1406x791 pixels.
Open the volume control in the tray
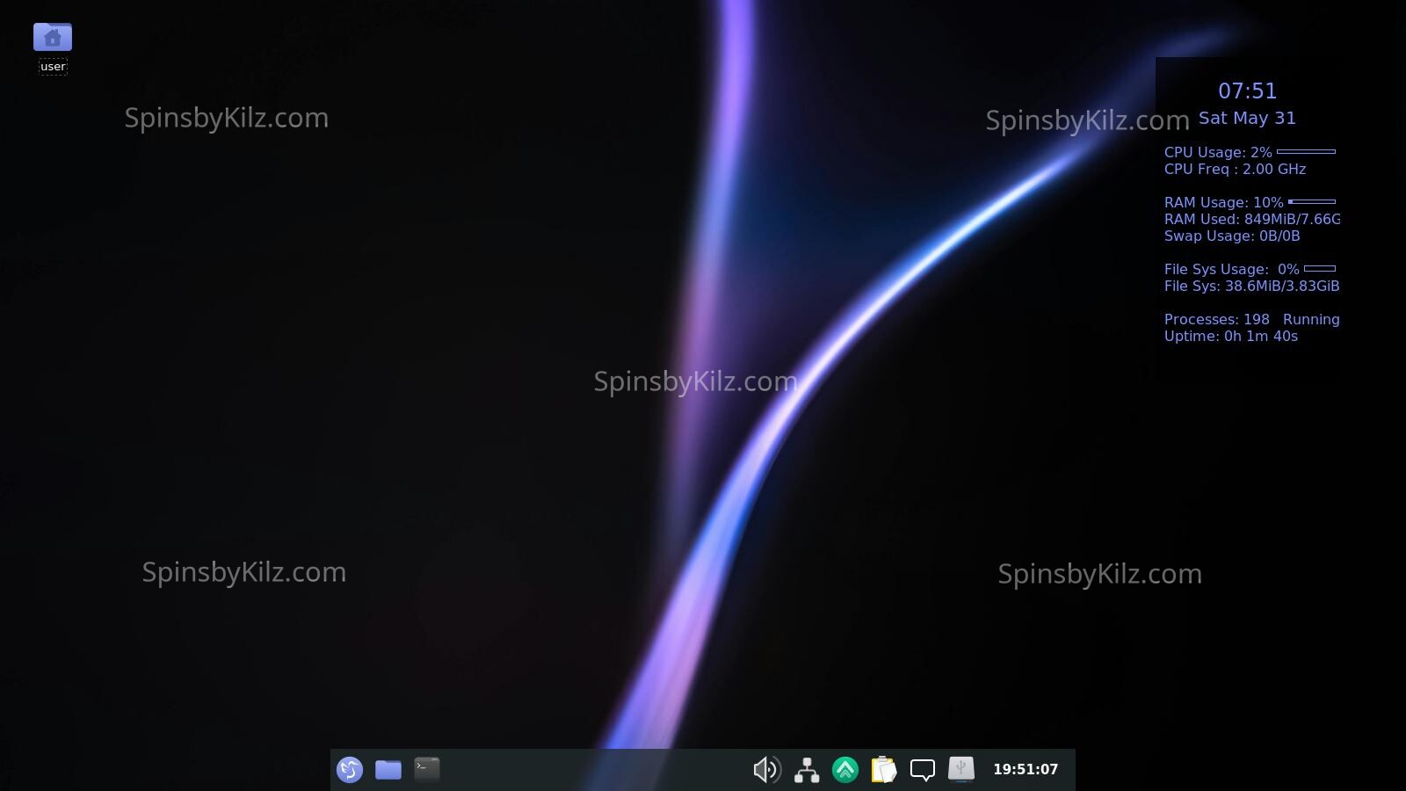(767, 770)
